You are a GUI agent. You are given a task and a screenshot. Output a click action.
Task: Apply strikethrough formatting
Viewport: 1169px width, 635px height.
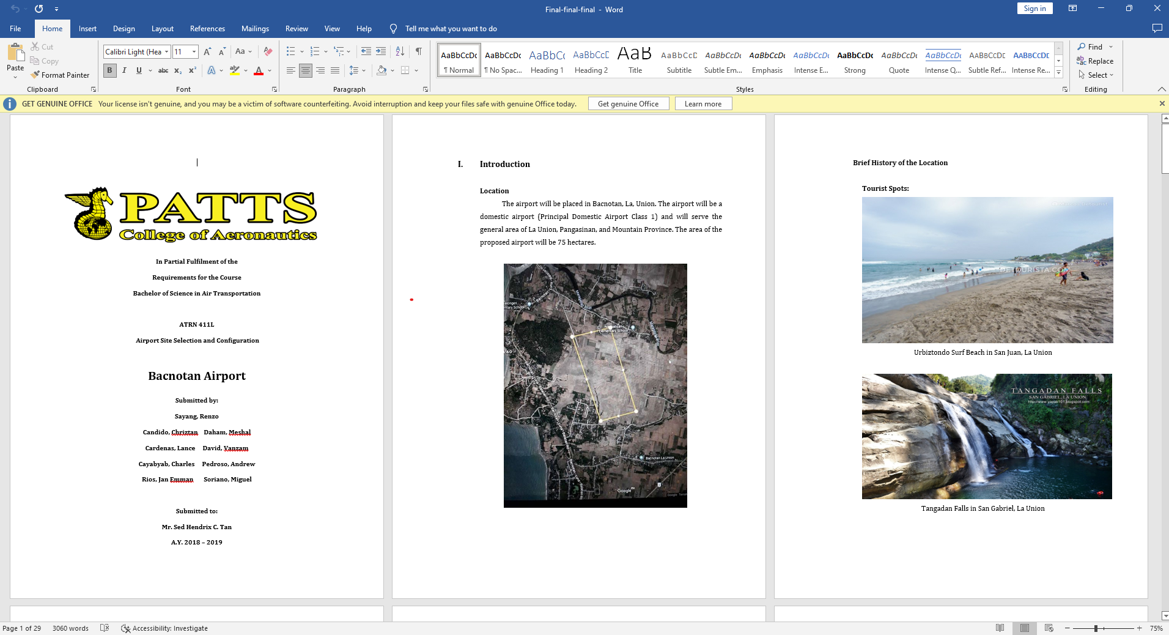[x=163, y=71]
